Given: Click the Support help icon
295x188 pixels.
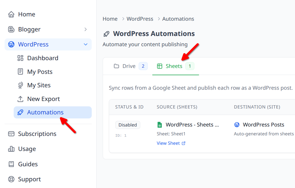Looking at the screenshot, I should 11,179.
